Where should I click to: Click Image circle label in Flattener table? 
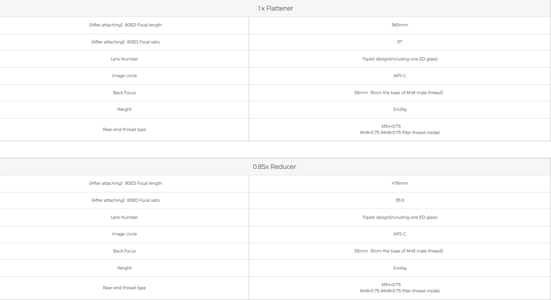(x=124, y=76)
